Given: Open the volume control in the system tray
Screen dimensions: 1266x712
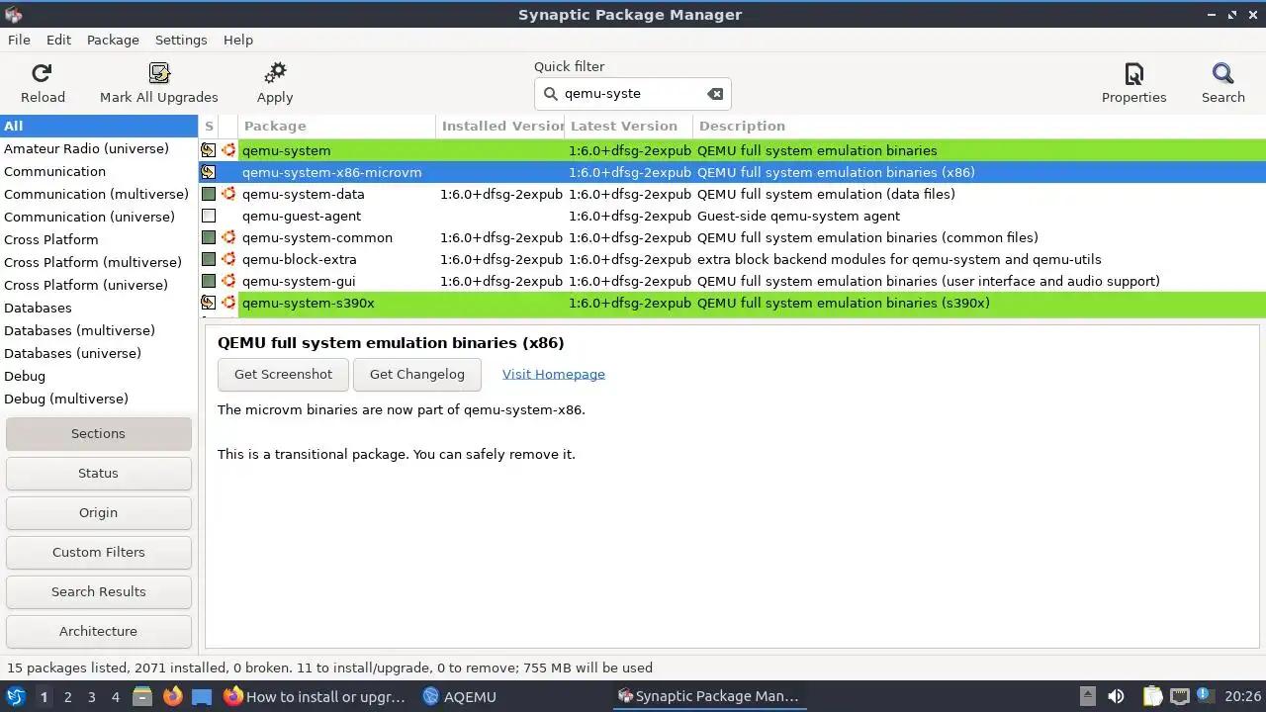Looking at the screenshot, I should point(1116,696).
